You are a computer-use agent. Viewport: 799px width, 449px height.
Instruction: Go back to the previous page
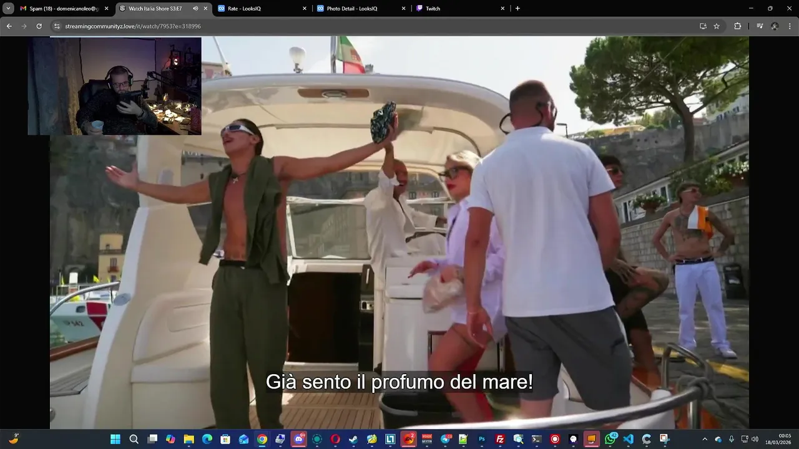(9, 26)
